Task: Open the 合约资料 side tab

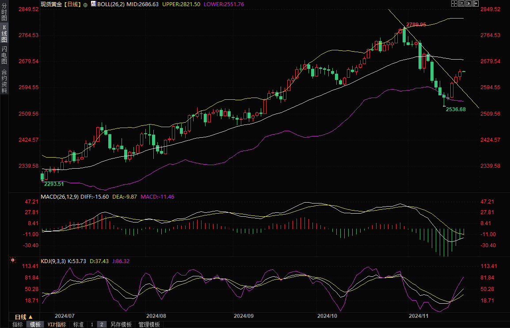Action: coord(4,81)
